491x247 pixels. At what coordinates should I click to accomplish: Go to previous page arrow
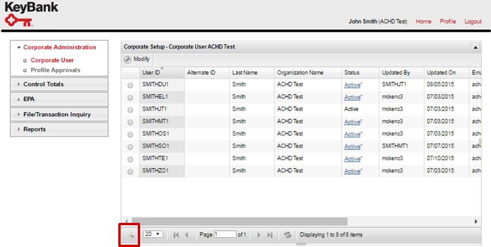187,234
